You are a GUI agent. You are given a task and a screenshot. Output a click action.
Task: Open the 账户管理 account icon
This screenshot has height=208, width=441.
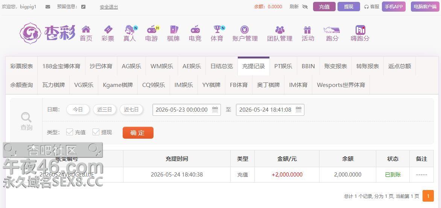[x=245, y=29]
